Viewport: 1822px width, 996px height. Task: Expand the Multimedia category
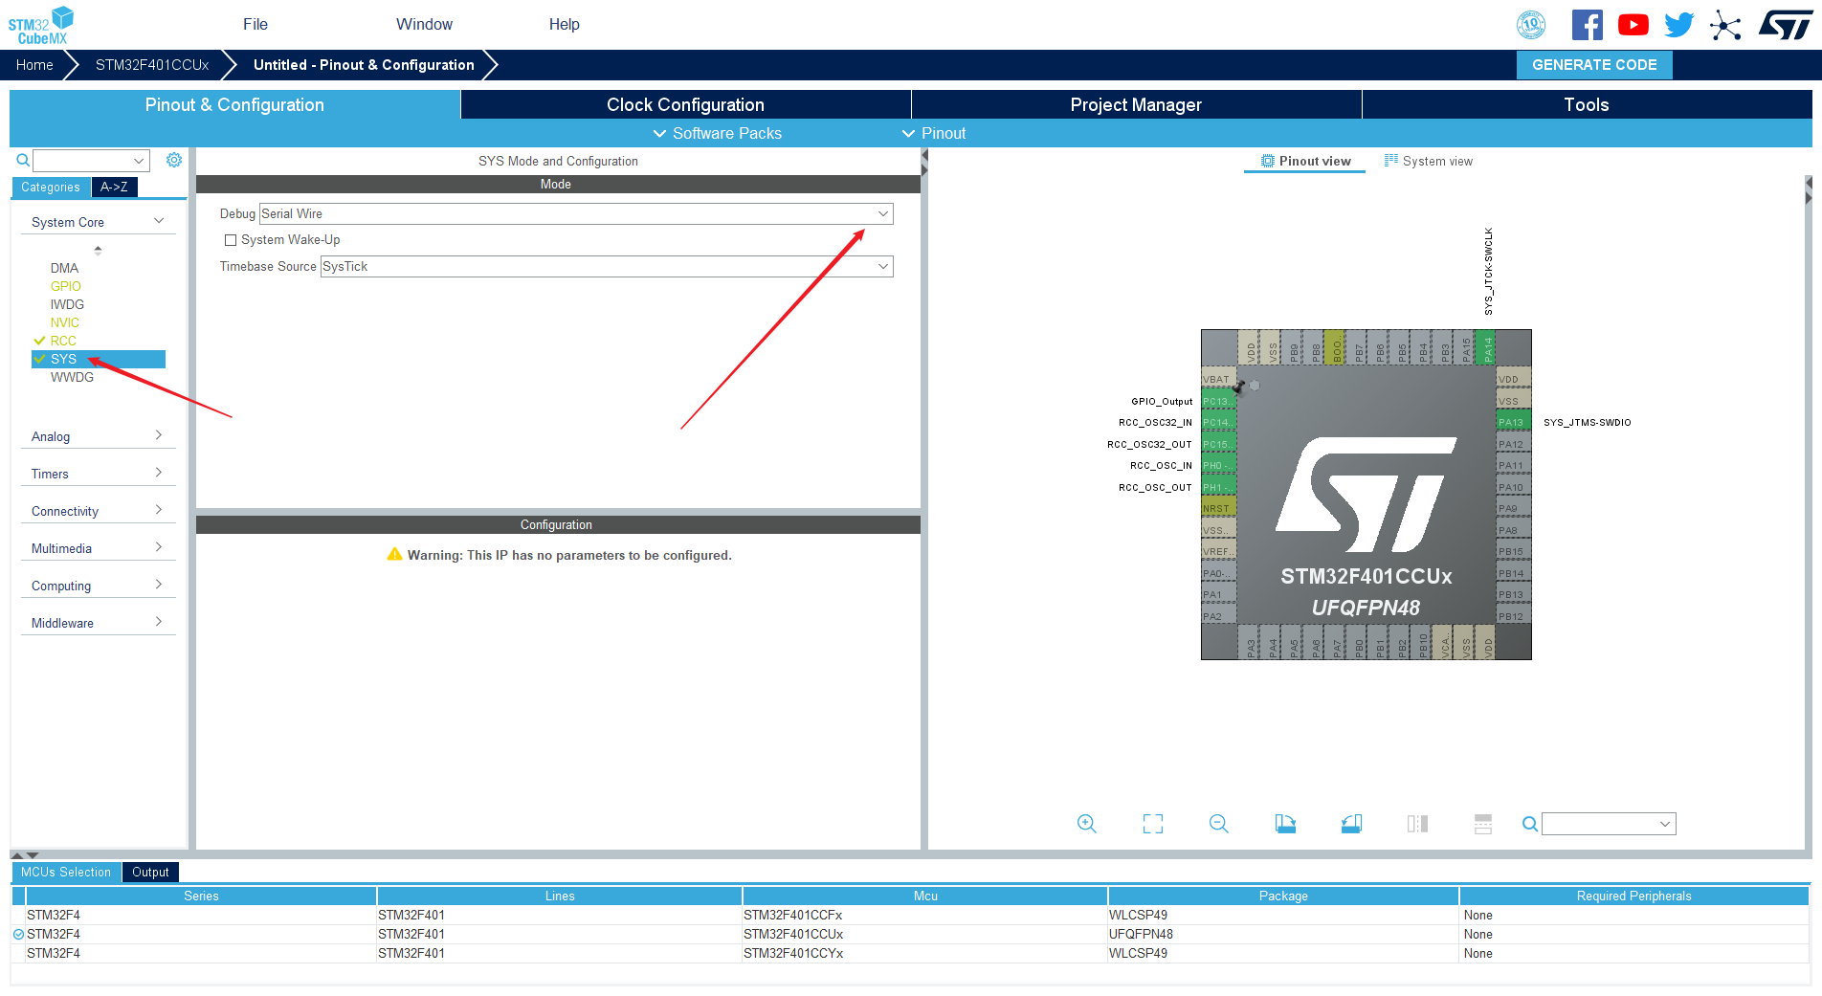pyautogui.click(x=98, y=548)
